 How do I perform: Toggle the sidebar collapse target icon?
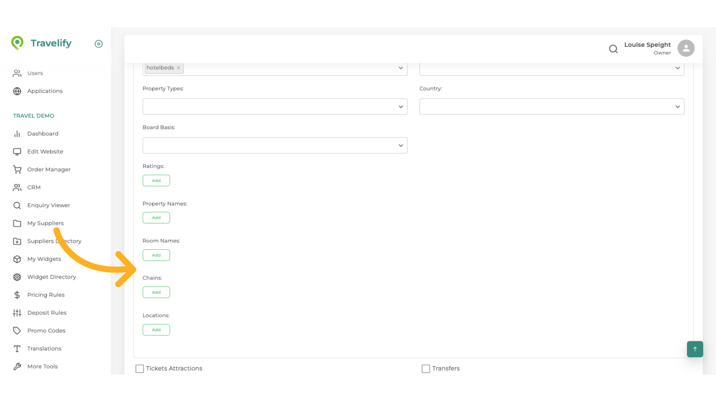(x=98, y=44)
